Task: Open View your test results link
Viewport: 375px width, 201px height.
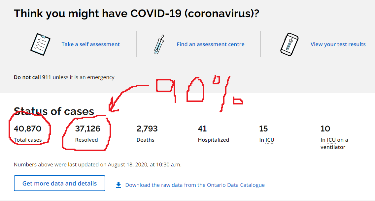Action: [338, 44]
